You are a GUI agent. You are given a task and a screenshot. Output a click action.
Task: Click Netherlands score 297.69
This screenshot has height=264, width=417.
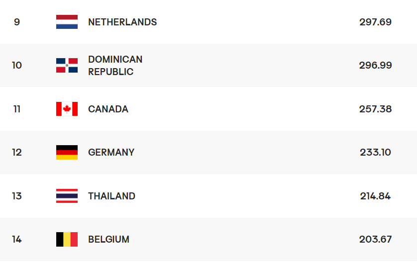tap(375, 22)
